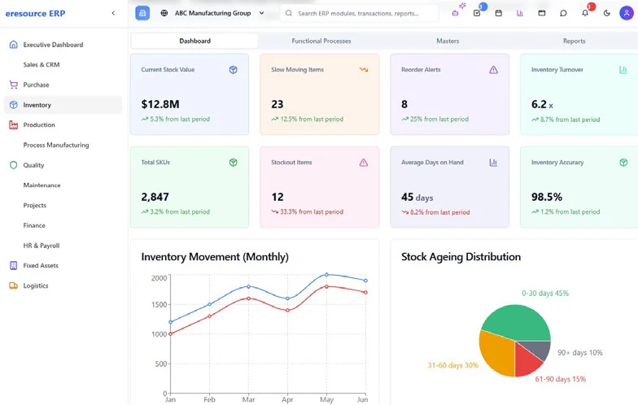Click the ERP modules search field
Viewport: 638px width, 405px height.
362,13
